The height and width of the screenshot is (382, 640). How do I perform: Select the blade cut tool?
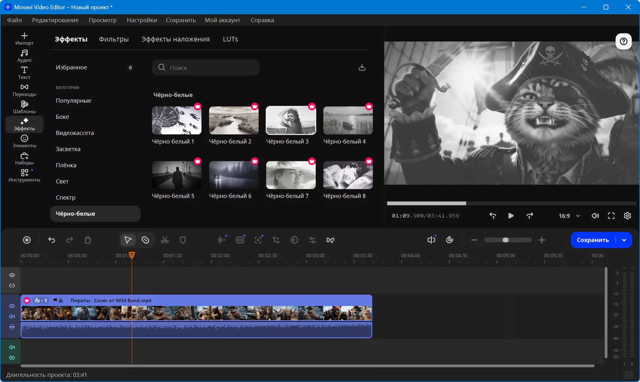coord(146,240)
